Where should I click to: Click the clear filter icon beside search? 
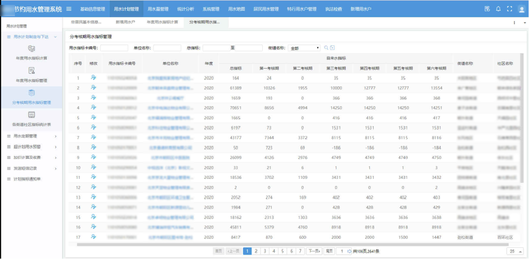click(332, 48)
